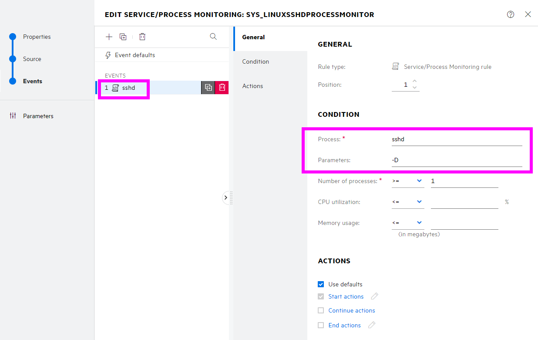This screenshot has height=340, width=538.
Task: Click the red delete icon on the sshd event
Action: click(222, 87)
